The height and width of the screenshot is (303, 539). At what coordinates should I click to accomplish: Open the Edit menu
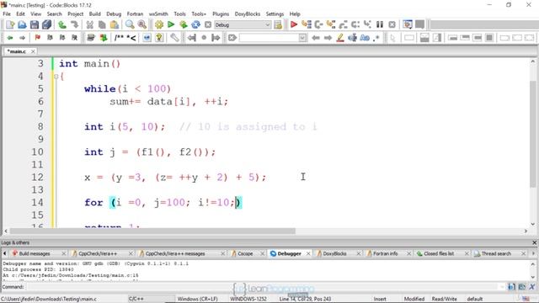click(x=20, y=13)
